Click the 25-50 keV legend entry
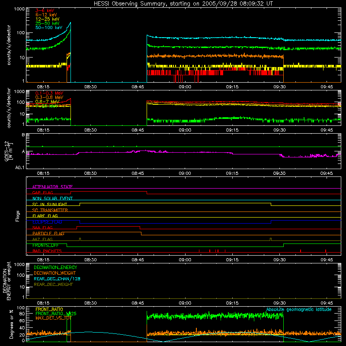 (48, 23)
